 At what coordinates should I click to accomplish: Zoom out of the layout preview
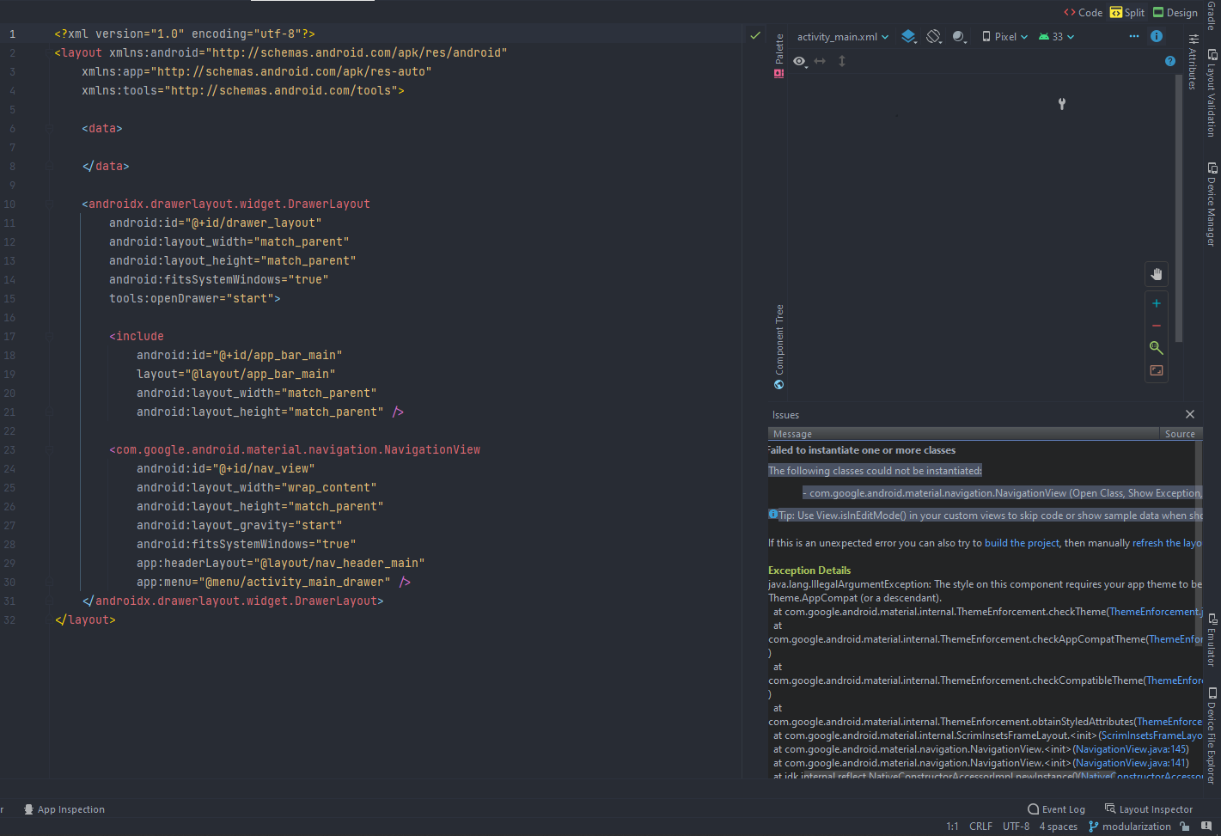1156,325
